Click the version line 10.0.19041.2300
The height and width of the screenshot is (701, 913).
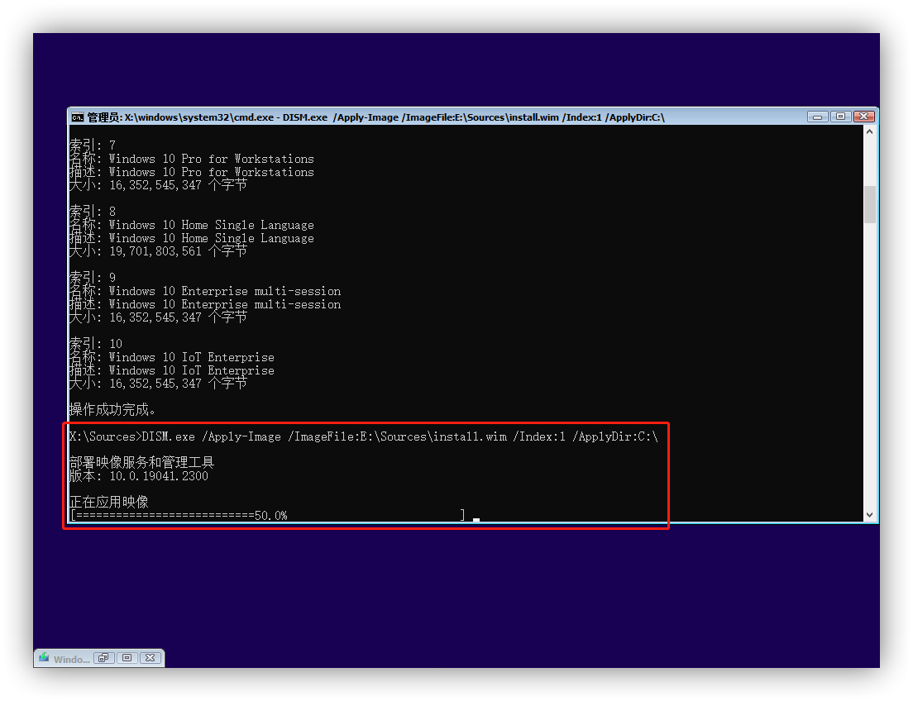(x=139, y=476)
